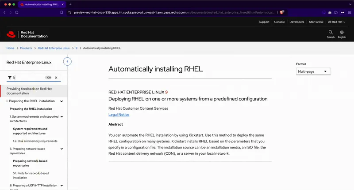This screenshot has width=354, height=190.
Task: Clear the sidebar filter with X
Action: (x=56, y=78)
